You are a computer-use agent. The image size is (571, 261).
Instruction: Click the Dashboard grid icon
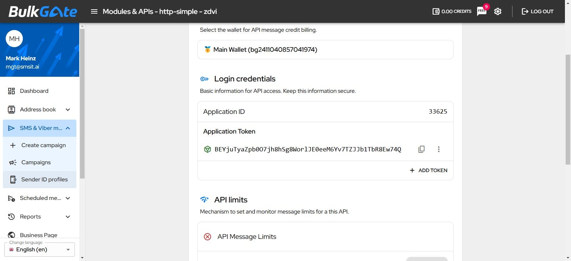[x=11, y=91]
